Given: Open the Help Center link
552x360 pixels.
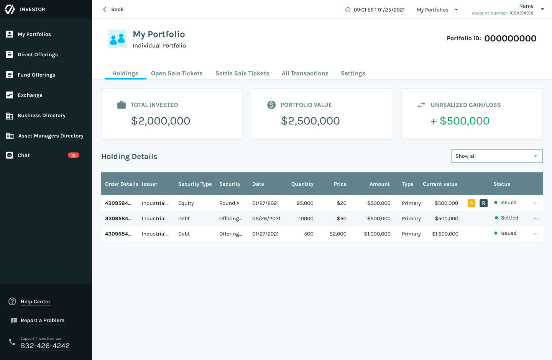Looking at the screenshot, I should [x=35, y=302].
